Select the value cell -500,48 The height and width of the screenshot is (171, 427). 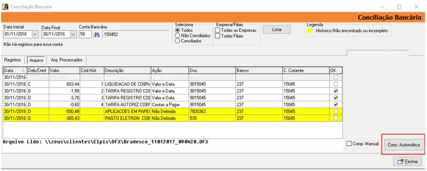click(65, 111)
